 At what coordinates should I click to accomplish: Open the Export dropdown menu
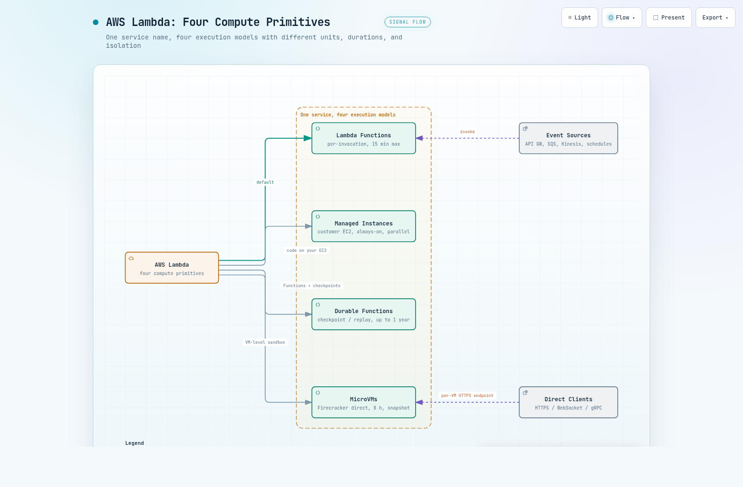click(x=715, y=18)
